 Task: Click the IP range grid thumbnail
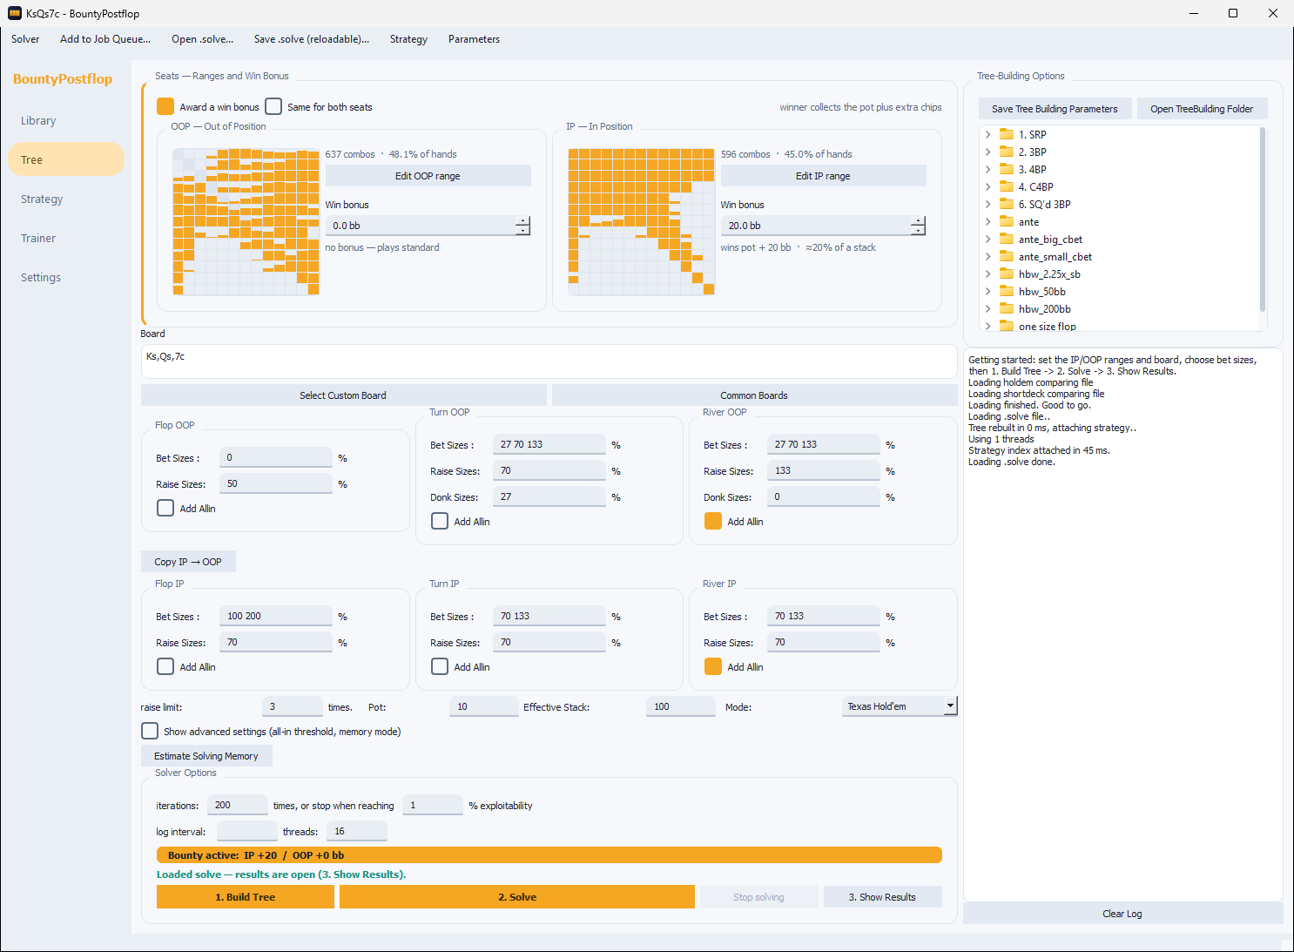click(642, 221)
